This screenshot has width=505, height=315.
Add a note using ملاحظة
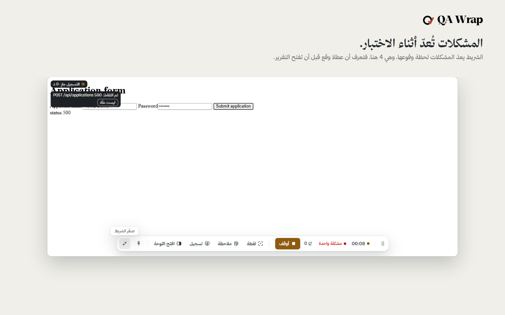(x=228, y=244)
